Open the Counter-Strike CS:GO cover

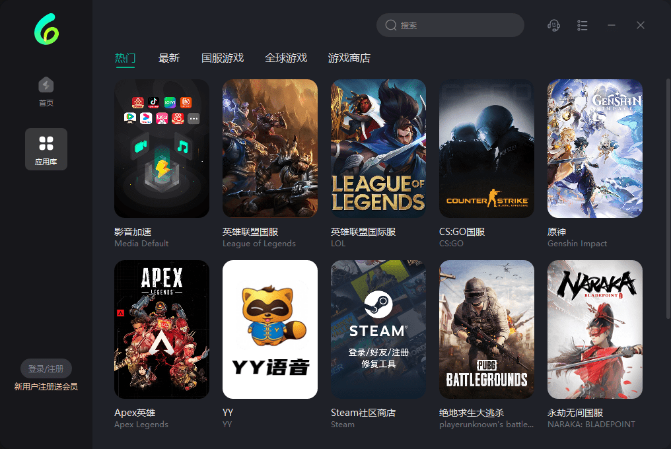click(x=487, y=149)
